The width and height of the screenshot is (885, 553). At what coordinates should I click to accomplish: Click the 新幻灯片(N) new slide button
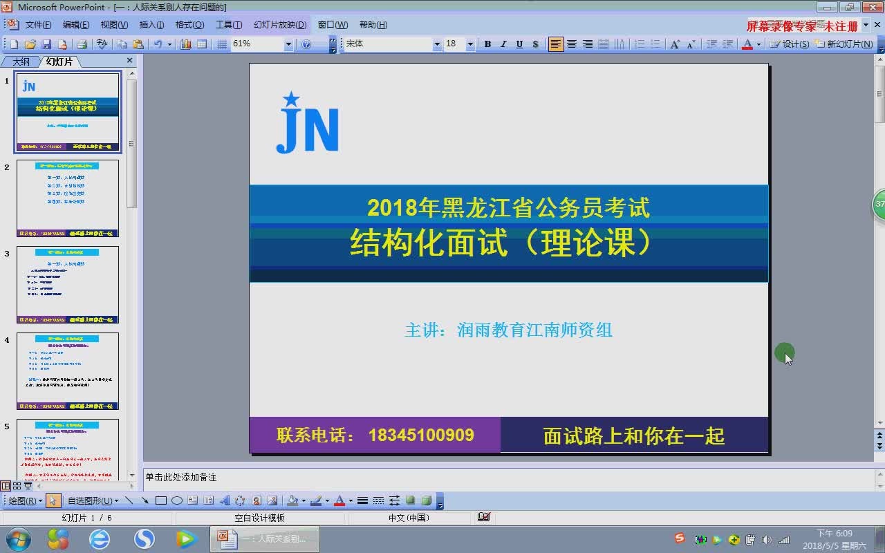[844, 44]
